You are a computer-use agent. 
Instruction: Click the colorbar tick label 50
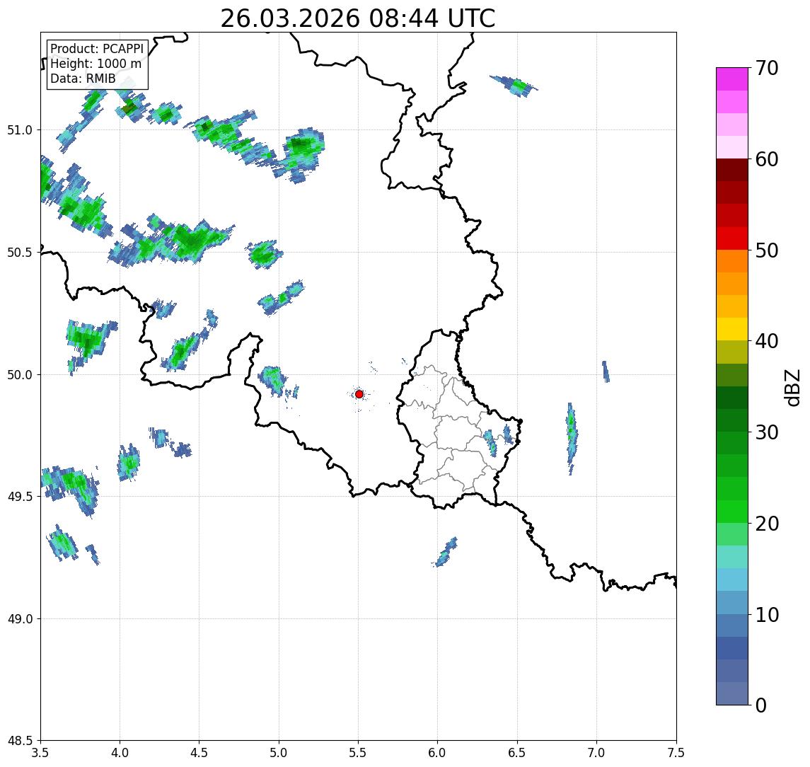pos(767,250)
